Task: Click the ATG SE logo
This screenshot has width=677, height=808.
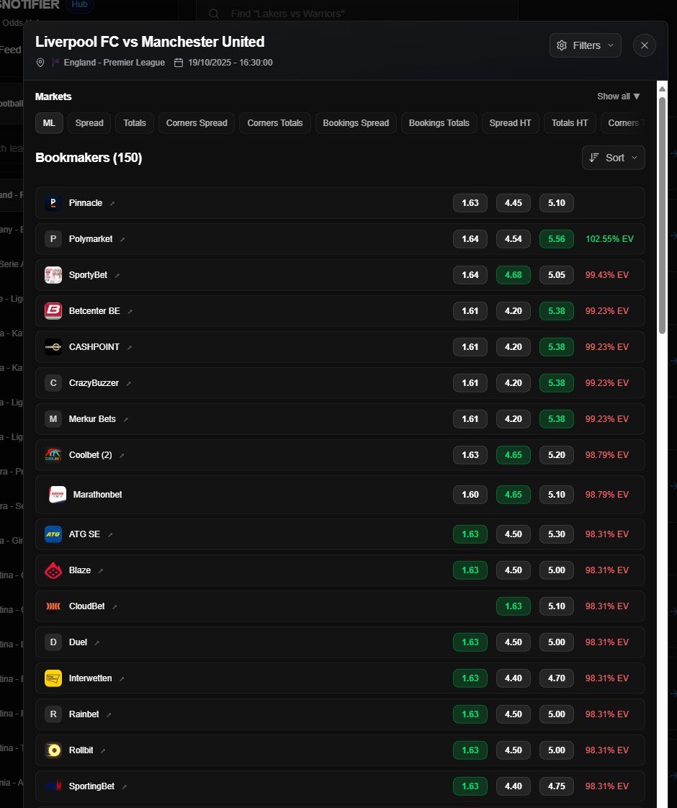Action: coord(53,534)
